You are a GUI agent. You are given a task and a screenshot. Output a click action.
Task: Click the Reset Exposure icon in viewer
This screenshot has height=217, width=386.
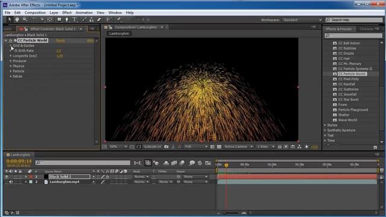(306, 146)
